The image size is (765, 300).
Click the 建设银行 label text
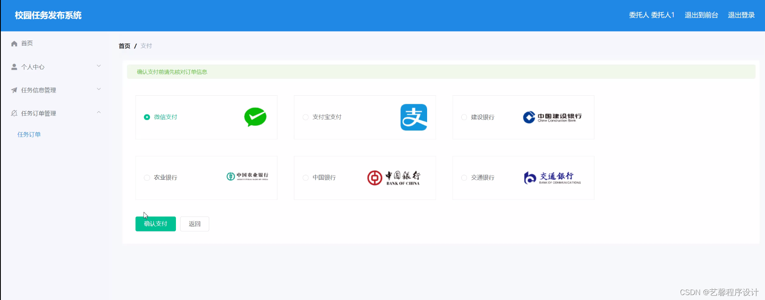pos(483,117)
